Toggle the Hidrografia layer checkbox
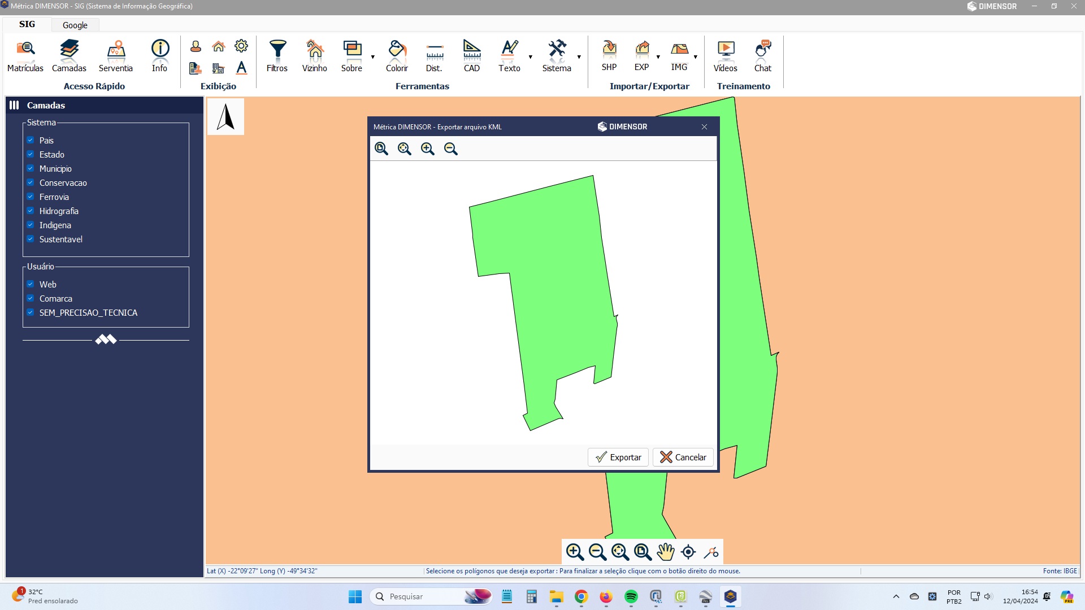 point(31,211)
